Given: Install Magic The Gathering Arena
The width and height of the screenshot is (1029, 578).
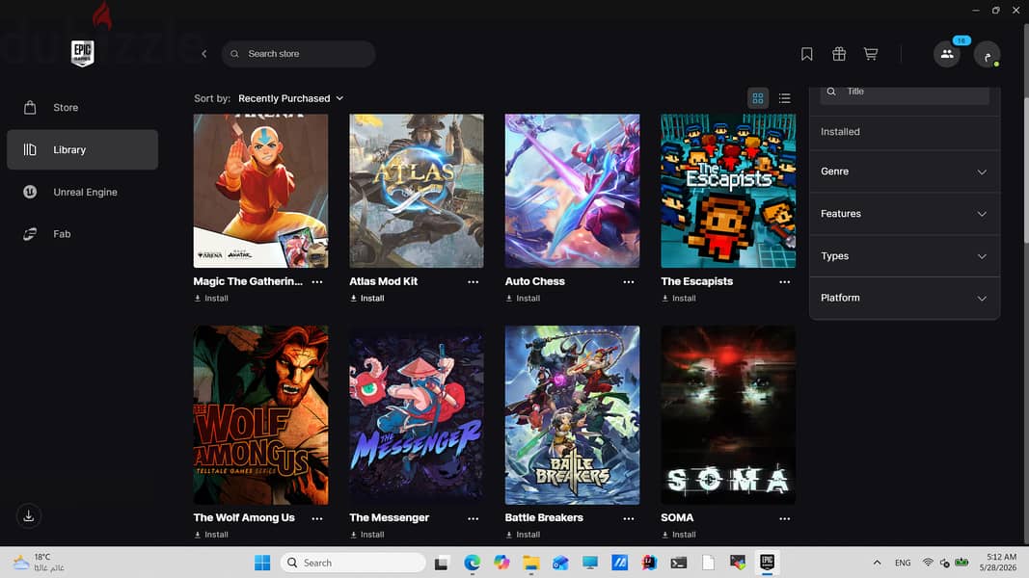Looking at the screenshot, I should [x=211, y=299].
